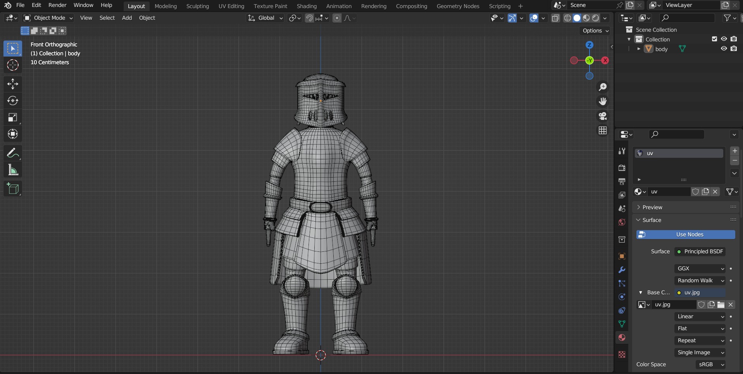
Task: Select the Move tool
Action: 13,84
